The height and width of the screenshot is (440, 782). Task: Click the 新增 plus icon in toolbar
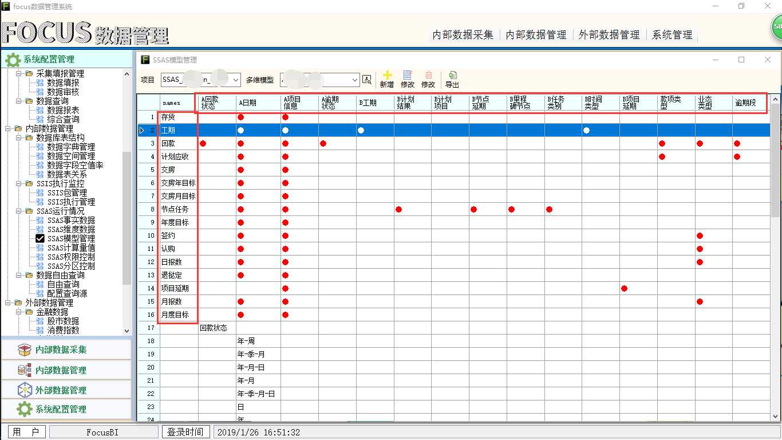[x=387, y=75]
